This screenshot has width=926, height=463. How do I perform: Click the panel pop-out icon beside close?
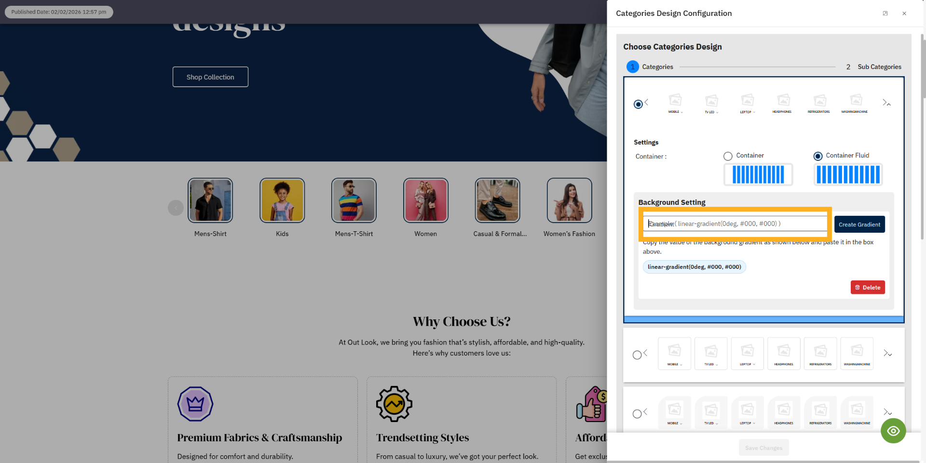(885, 13)
